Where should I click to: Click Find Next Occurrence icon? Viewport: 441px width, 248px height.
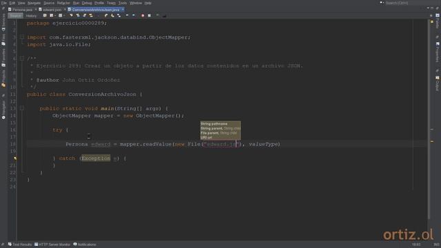coord(84,15)
